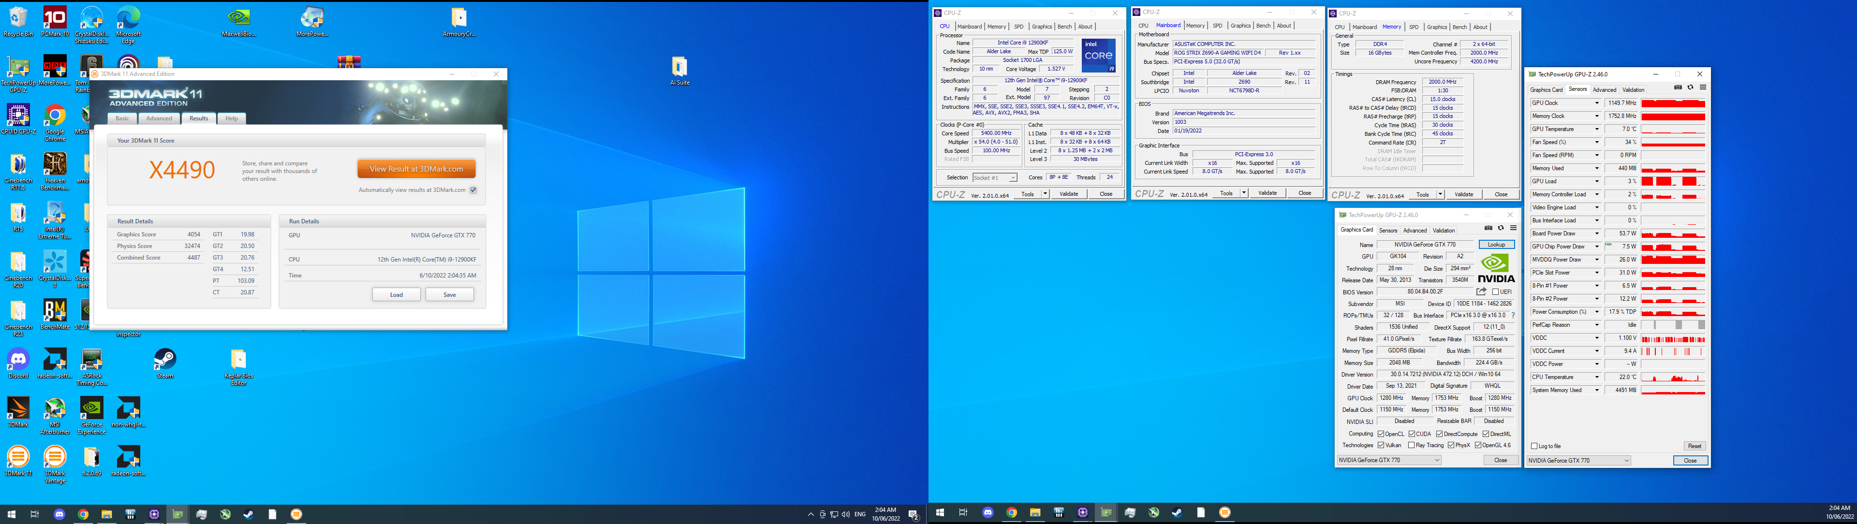
Task: Open the GPU selector dropdown in GPU-Z Graphics Card window
Action: coord(1389,460)
